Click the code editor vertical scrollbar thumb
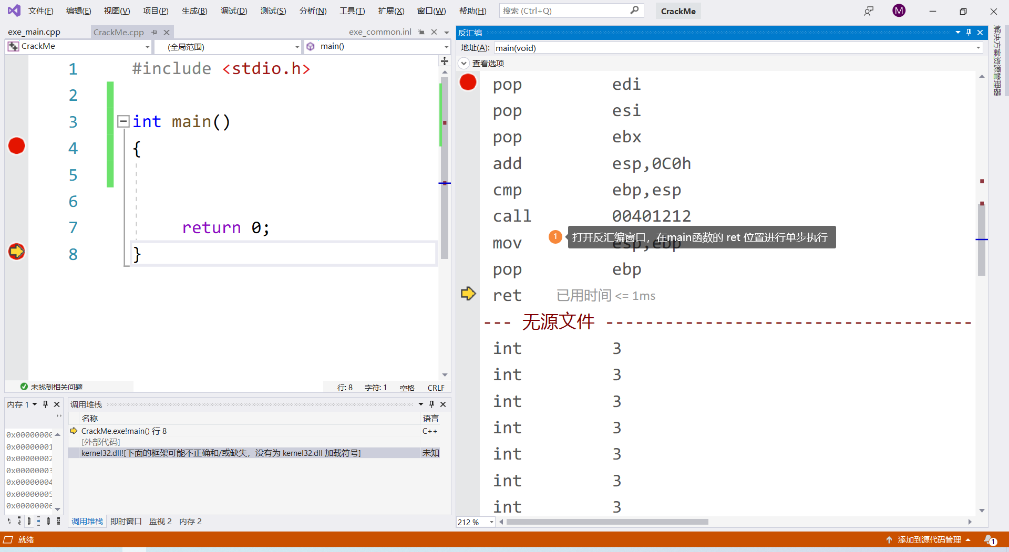1009x552 pixels. (445, 168)
